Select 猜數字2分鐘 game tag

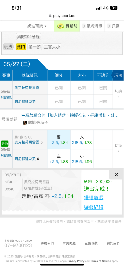(x=28, y=36)
